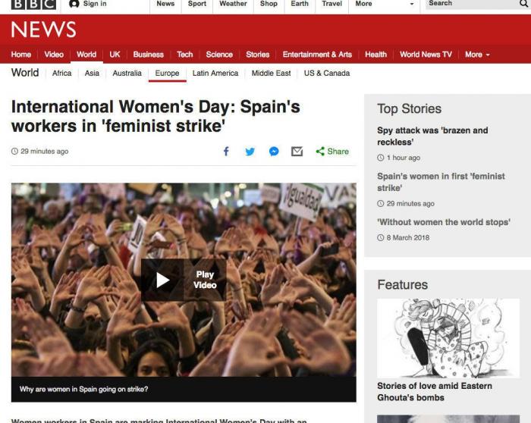Click the Search input field
The image size is (531, 423).
(470, 4)
